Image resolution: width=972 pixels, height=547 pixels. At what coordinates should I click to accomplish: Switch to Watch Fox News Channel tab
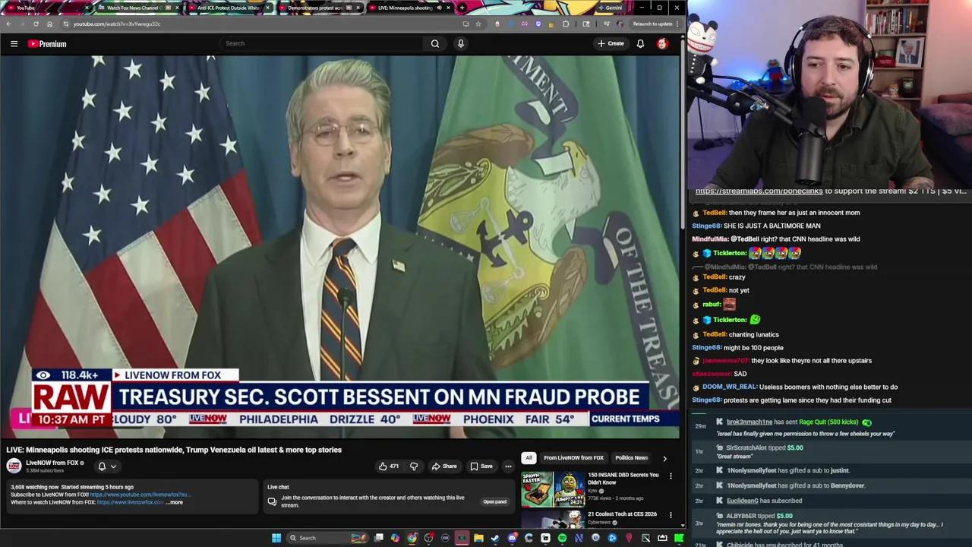(137, 8)
